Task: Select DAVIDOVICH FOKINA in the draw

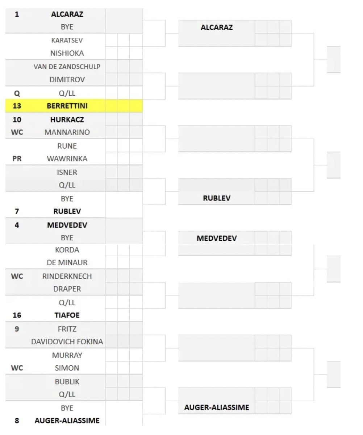Action: [67, 341]
